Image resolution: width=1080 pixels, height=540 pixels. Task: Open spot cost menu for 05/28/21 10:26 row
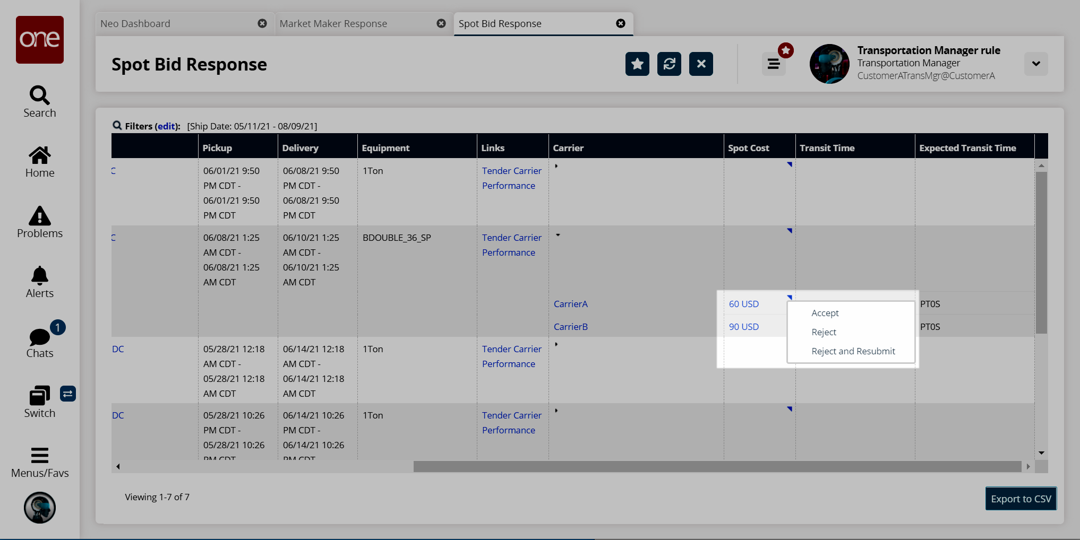790,409
